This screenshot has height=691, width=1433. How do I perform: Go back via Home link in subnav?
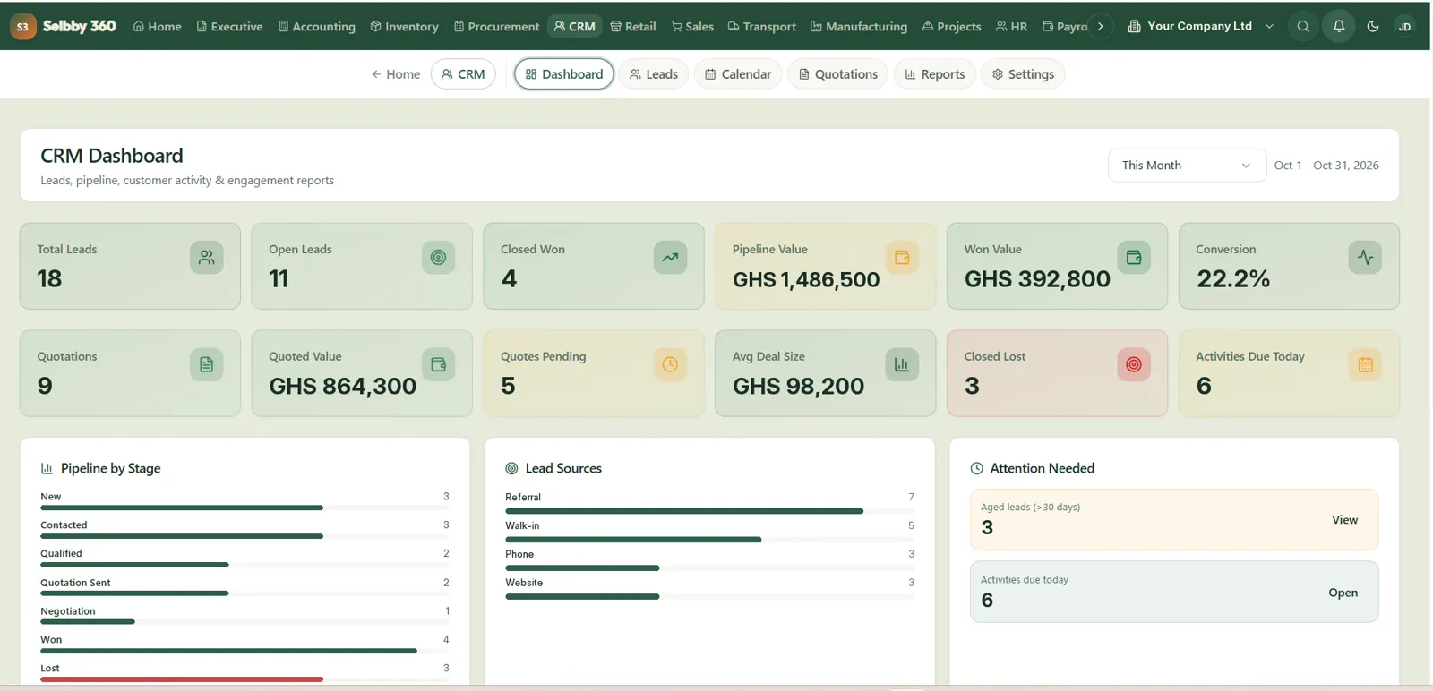(395, 74)
